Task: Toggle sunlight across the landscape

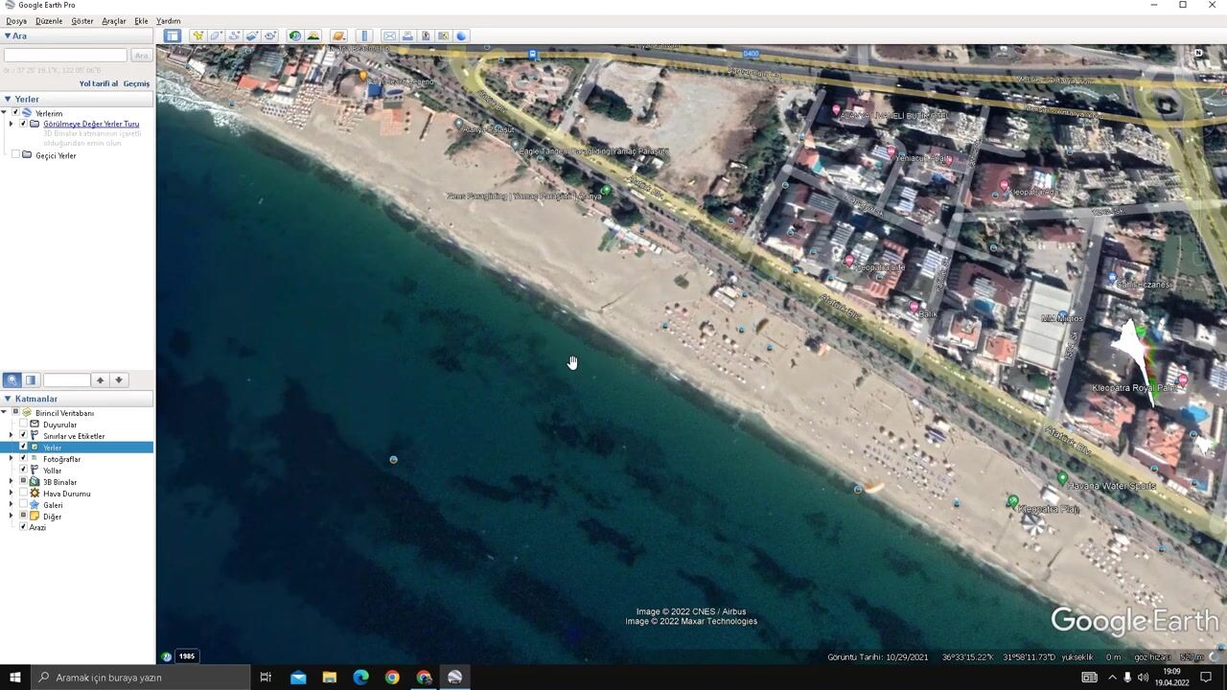Action: (313, 36)
